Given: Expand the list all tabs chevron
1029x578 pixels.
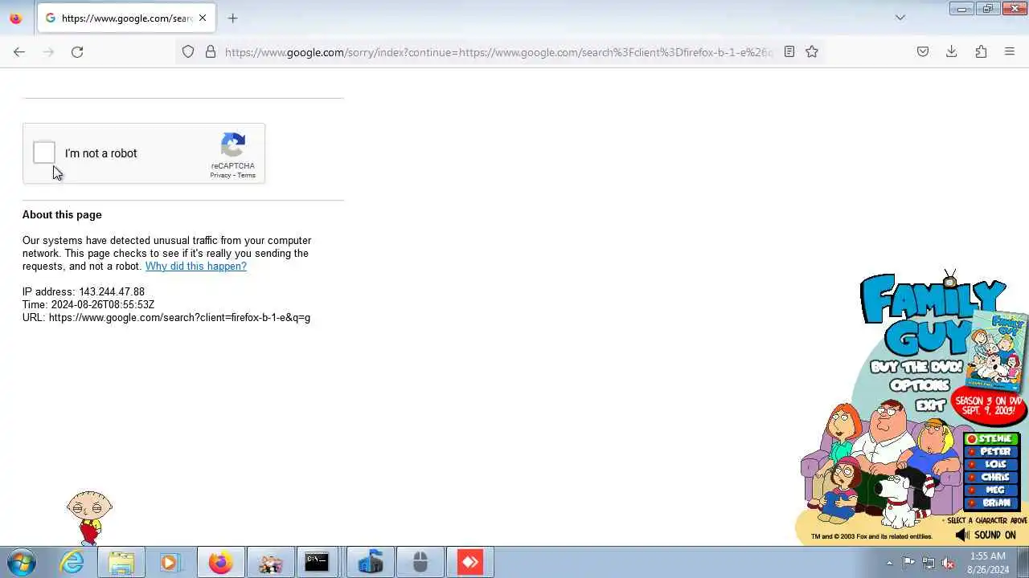Looking at the screenshot, I should (900, 18).
